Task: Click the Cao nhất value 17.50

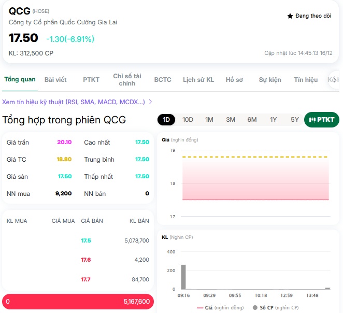Action: click(x=142, y=142)
